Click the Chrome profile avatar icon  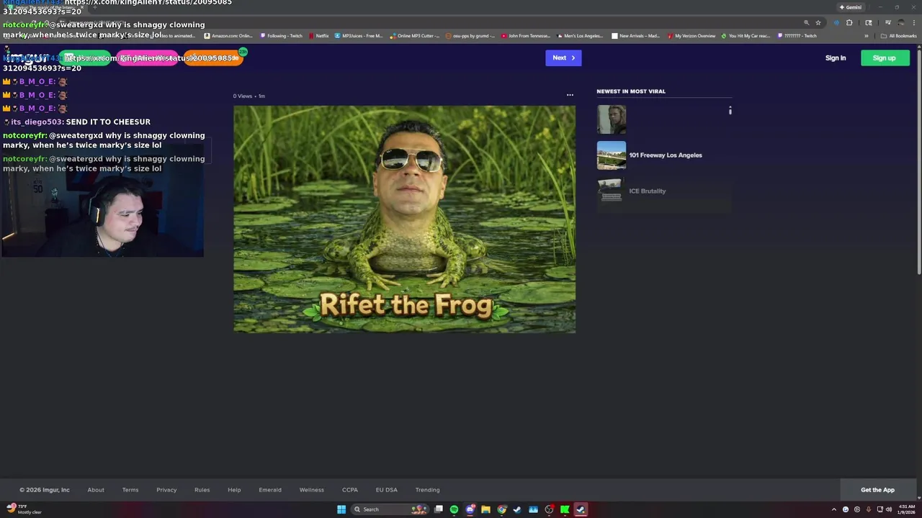[x=900, y=22]
